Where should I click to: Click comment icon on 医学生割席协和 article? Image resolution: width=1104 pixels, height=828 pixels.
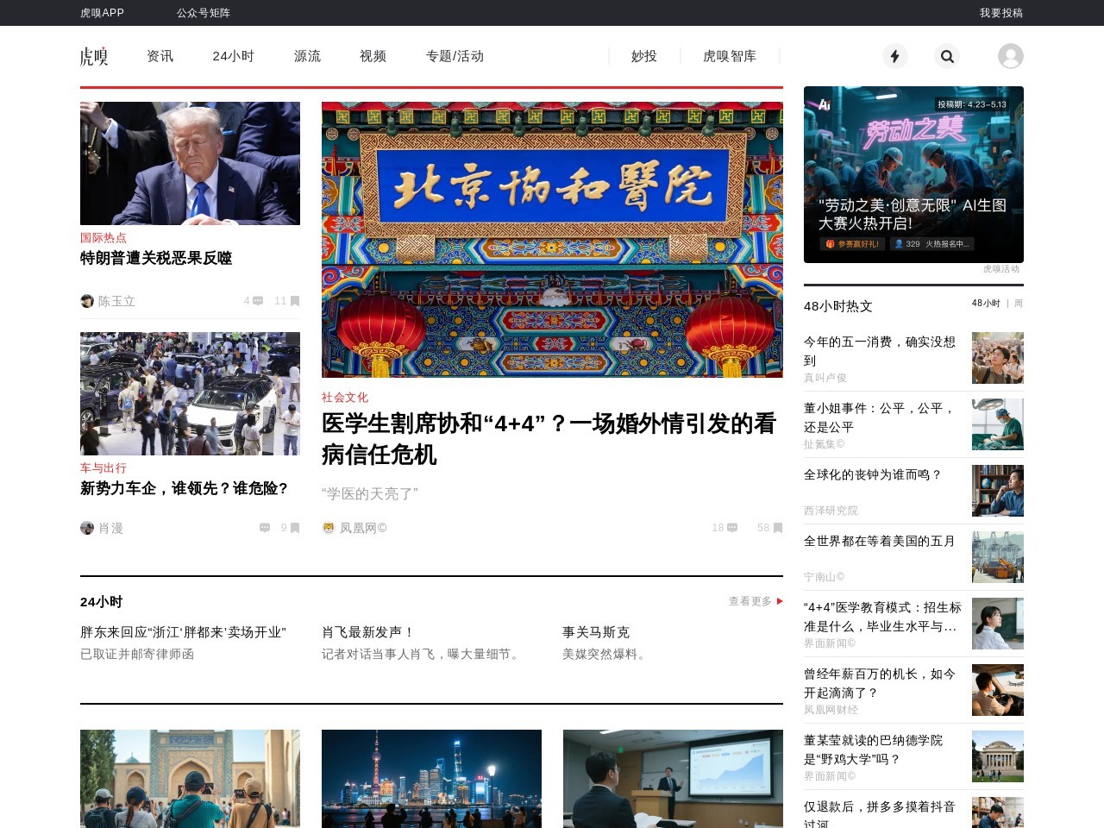pos(732,528)
